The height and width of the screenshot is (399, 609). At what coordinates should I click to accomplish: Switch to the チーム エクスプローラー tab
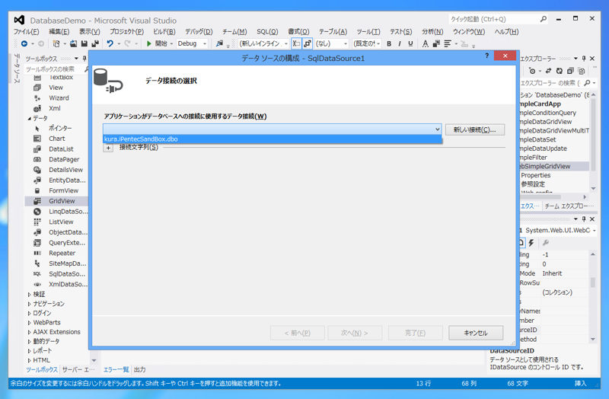[569, 206]
